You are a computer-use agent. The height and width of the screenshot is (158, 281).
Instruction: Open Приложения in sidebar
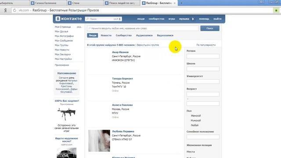(x=62, y=65)
